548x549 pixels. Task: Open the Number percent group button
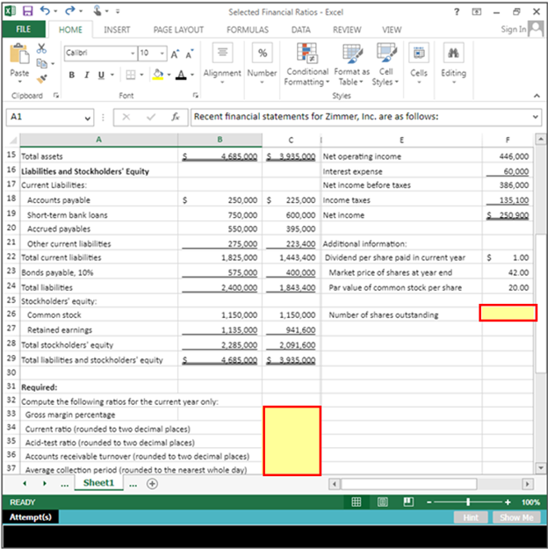[x=262, y=63]
